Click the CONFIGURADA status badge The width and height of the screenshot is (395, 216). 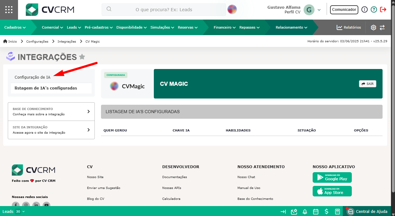pos(116,75)
